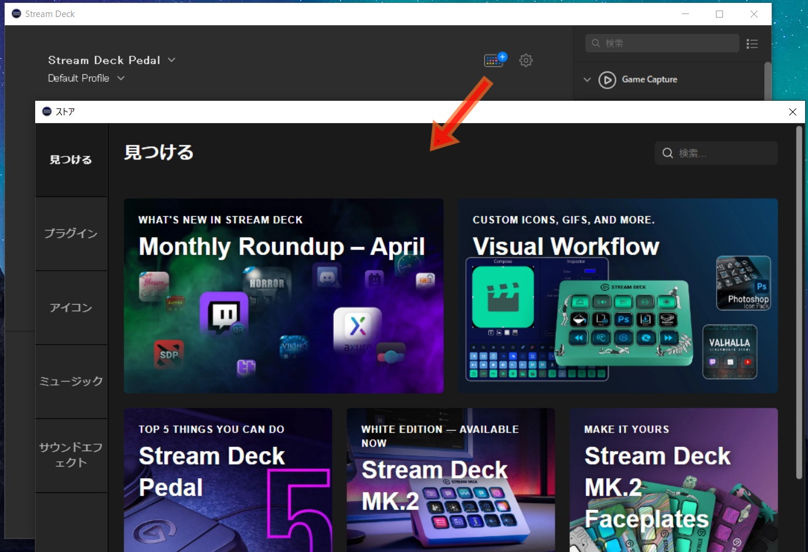Image resolution: width=808 pixels, height=552 pixels.
Task: Click the Stream Deck logo in title bar
Action: (x=16, y=13)
